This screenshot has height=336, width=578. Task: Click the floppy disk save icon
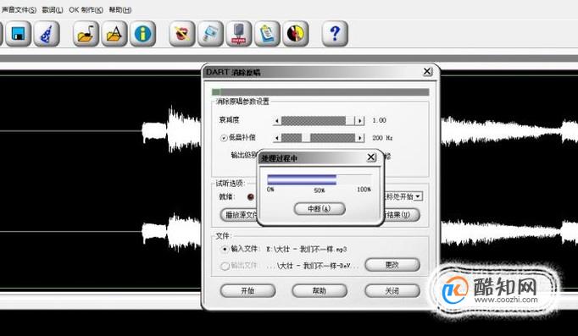pos(18,34)
